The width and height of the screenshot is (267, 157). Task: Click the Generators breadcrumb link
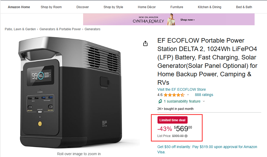92,29
